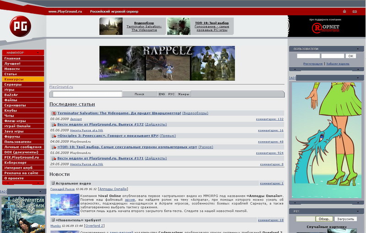Open Реклама на сайте menu item
This screenshot has width=366, height=233.
tap(23, 173)
